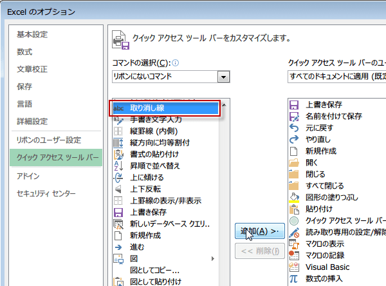This screenshot has width=386, height=286.
Task: Switch to リボンのユーザー設定 category
Action: pyautogui.click(x=49, y=140)
